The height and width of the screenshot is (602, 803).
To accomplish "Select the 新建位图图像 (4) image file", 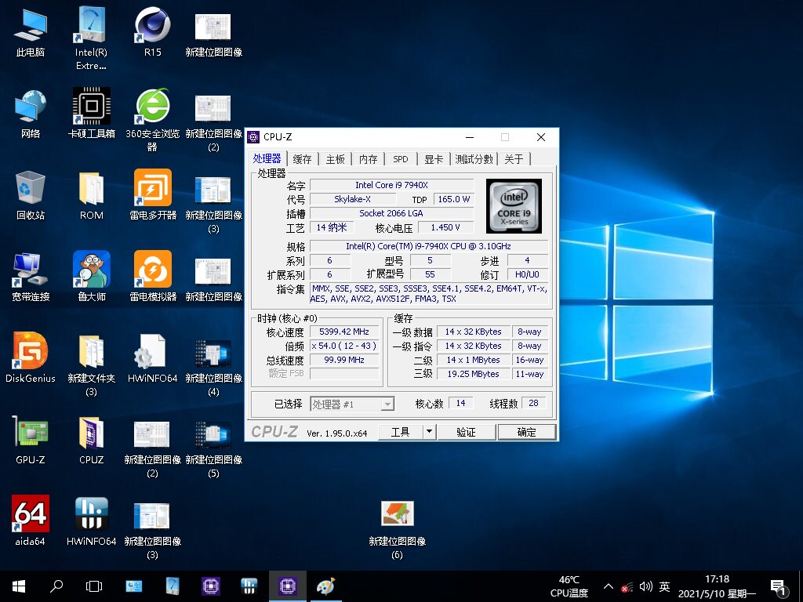I will pos(213,368).
